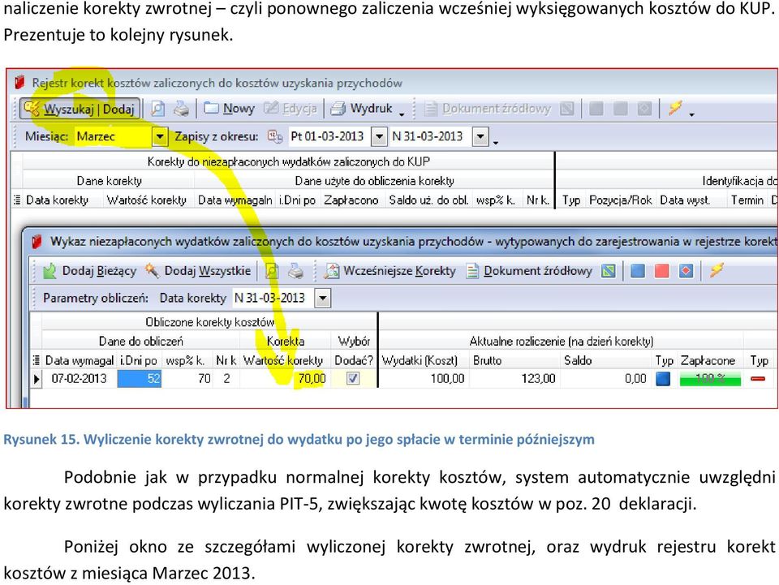The width and height of the screenshot is (779, 585).
Task: Click column chooser icon left of Data wymagal
Action: click(36, 360)
